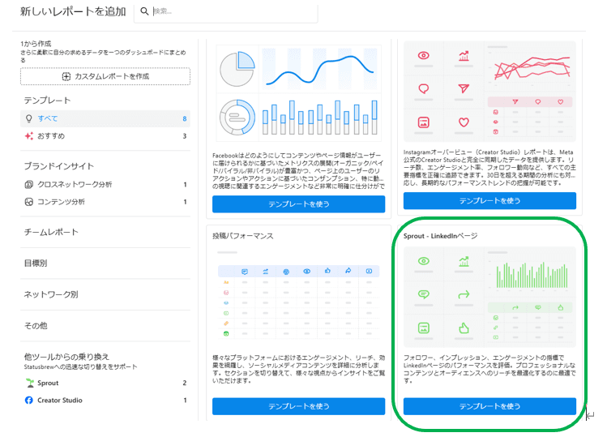Image resolution: width=607 pixels, height=437 pixels.
Task: Expand the チームレポート section
Action: [x=51, y=232]
